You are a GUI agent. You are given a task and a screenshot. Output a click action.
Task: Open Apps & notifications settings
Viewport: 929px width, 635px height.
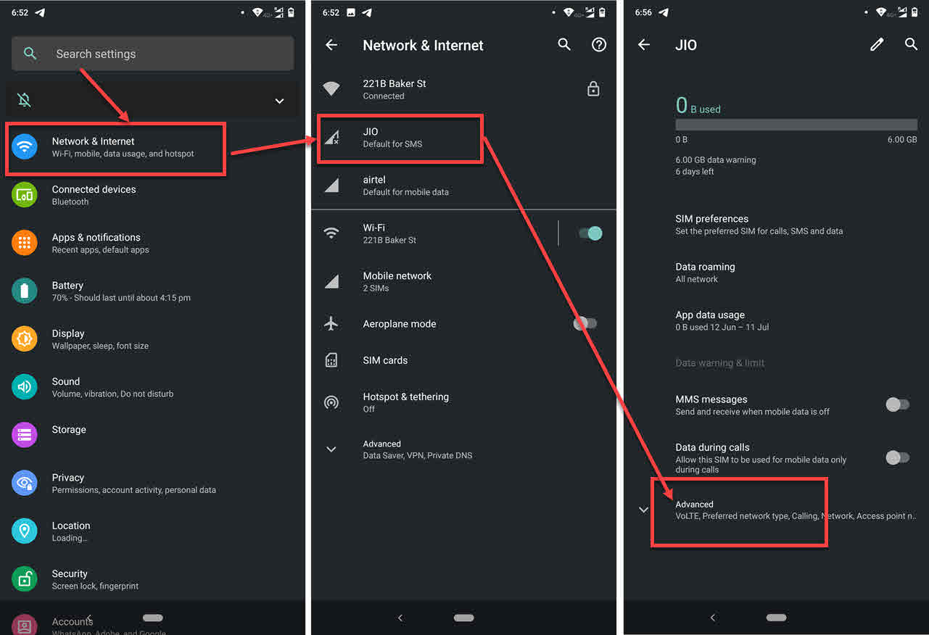(152, 243)
